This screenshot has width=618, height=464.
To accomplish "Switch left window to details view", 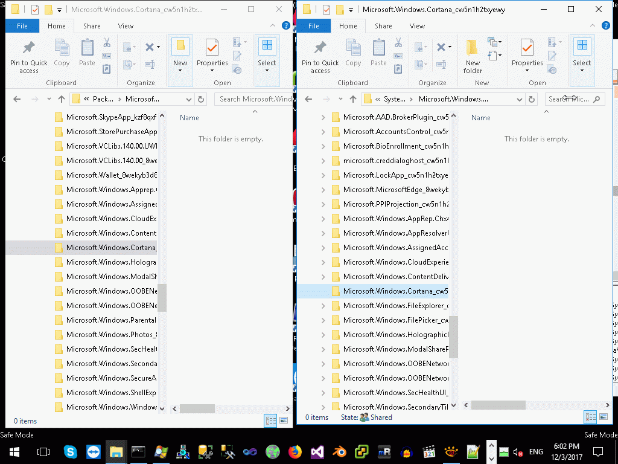I will (271, 420).
